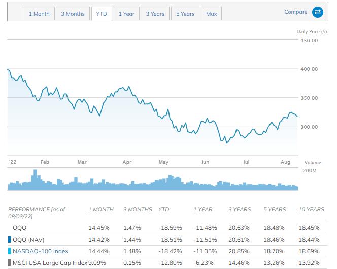Click NASDAQ-100 5 years value 18.70%
The height and width of the screenshot is (269, 337).
(x=274, y=251)
